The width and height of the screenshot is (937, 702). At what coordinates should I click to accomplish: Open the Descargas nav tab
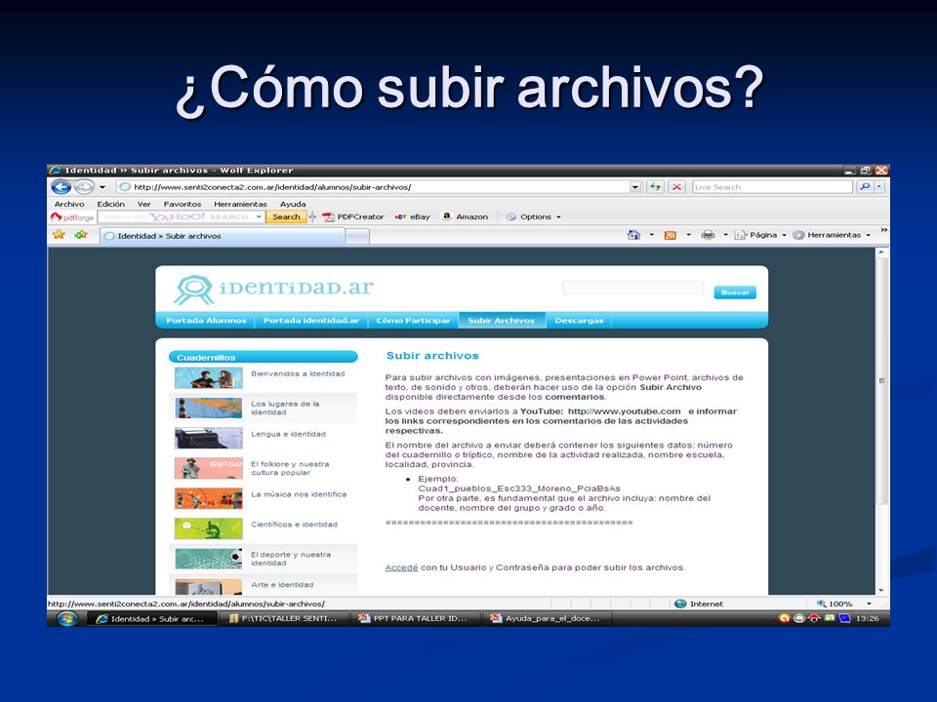tap(579, 321)
